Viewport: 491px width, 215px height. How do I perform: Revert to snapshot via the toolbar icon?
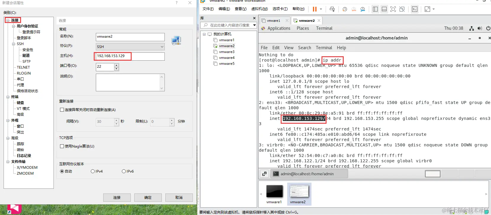pos(354,9)
